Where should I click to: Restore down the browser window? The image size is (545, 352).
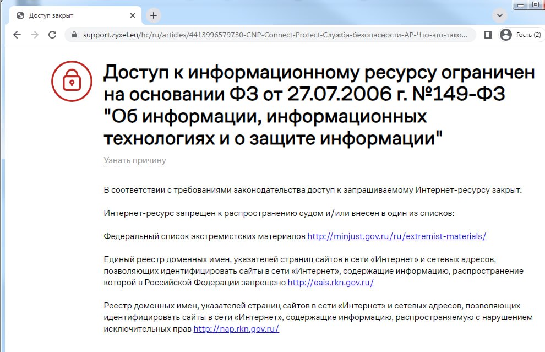point(535,5)
